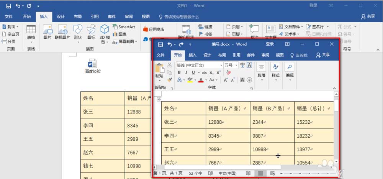
Task: Click the Save icon in 编号.docx window
Action: 160,44
